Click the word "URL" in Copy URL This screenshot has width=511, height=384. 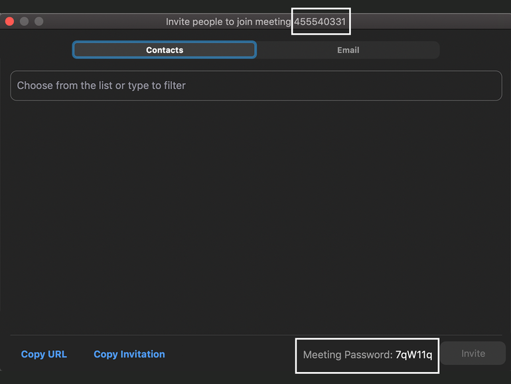56,354
